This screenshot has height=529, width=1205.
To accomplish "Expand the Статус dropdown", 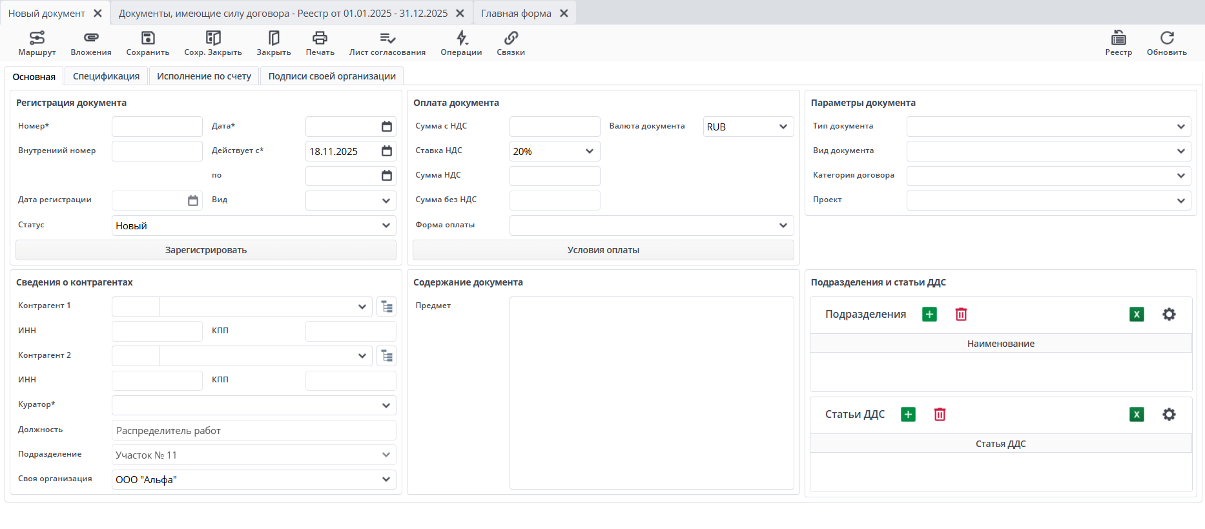I will pyautogui.click(x=386, y=225).
